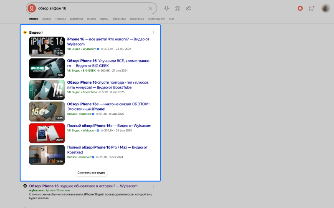
Task: Open the 'все' services tab
Action: (x=171, y=19)
